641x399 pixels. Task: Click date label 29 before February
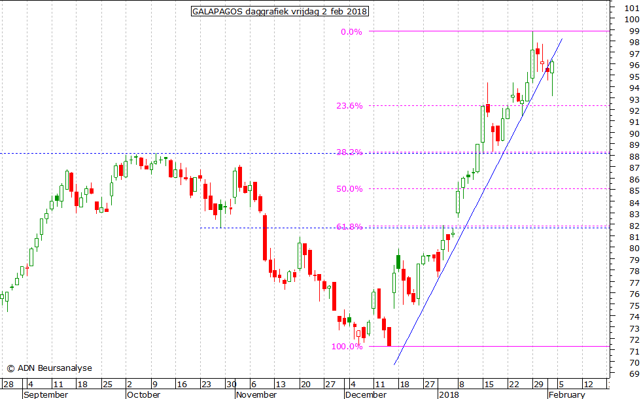pyautogui.click(x=538, y=385)
